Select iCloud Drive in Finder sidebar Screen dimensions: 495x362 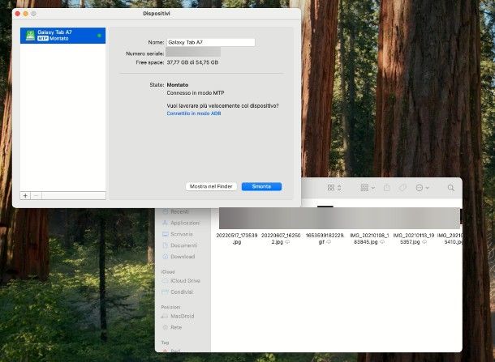tap(185, 281)
